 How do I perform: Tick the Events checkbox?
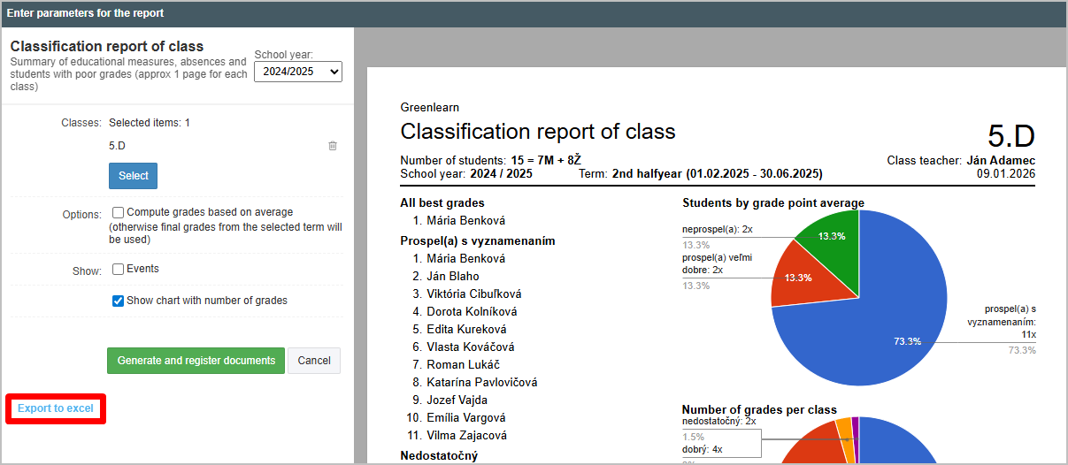[119, 269]
